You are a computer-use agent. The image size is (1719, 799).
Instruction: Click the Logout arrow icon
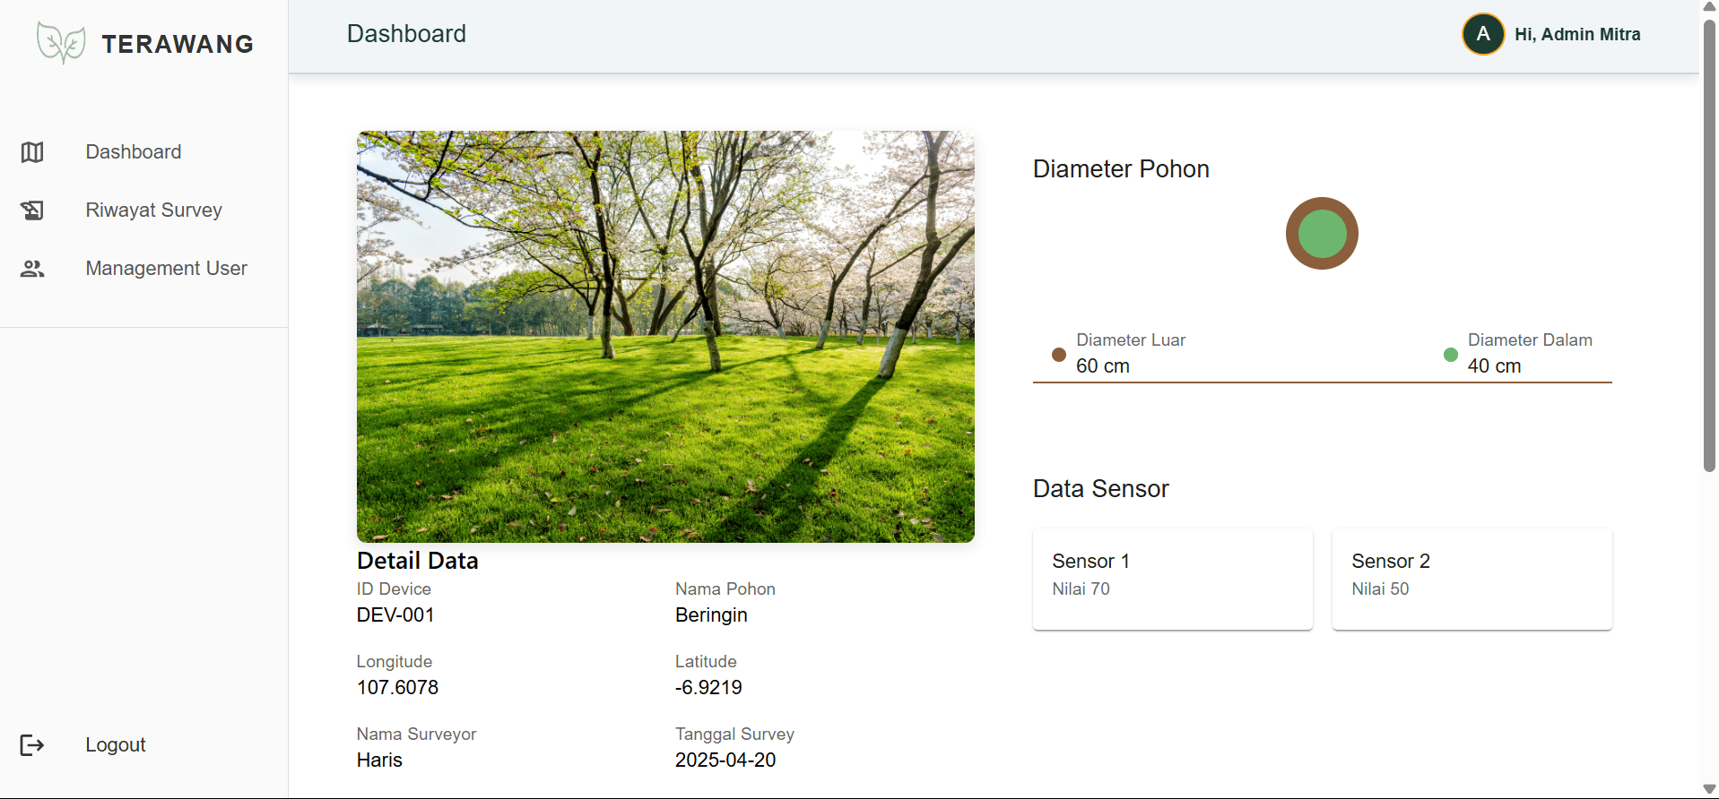point(32,745)
